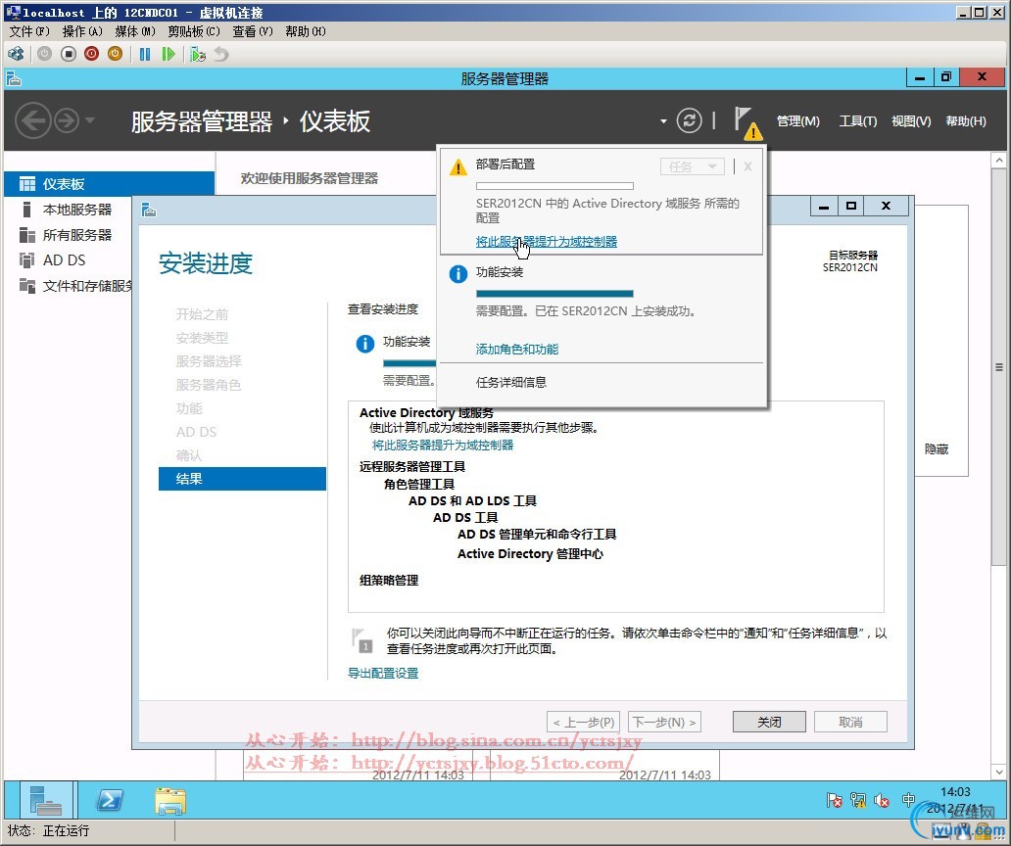Viewport: 1011px width, 846px height.
Task: Click the notifications flag with warning
Action: [747, 122]
